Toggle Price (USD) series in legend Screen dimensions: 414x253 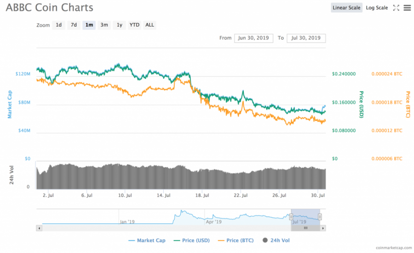tap(192, 240)
